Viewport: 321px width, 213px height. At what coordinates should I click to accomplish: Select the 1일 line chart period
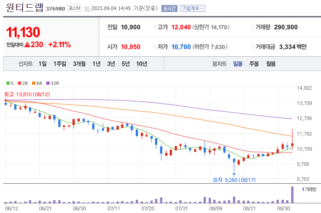pyautogui.click(x=43, y=64)
